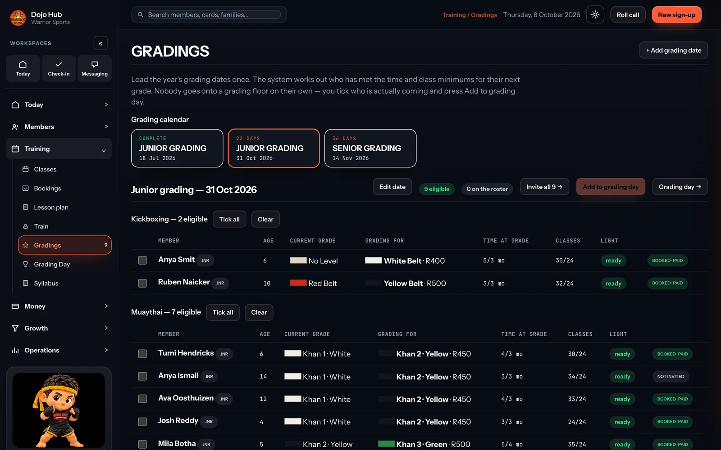Image resolution: width=721 pixels, height=450 pixels.
Task: Click Add grading date
Action: [674, 50]
